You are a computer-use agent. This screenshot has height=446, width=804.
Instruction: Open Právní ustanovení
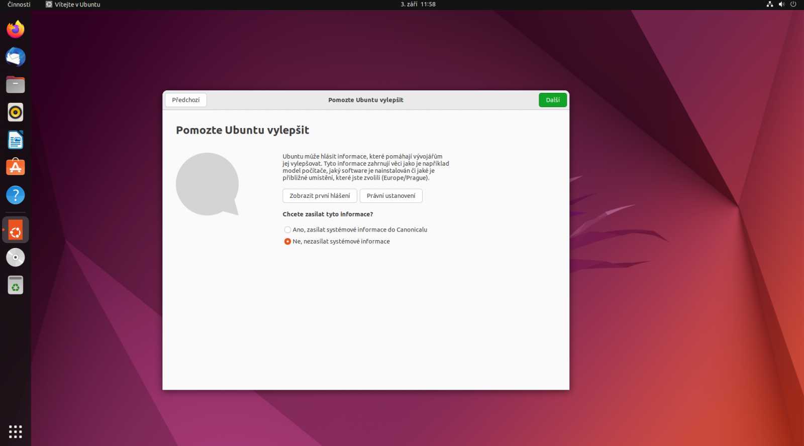coord(391,196)
